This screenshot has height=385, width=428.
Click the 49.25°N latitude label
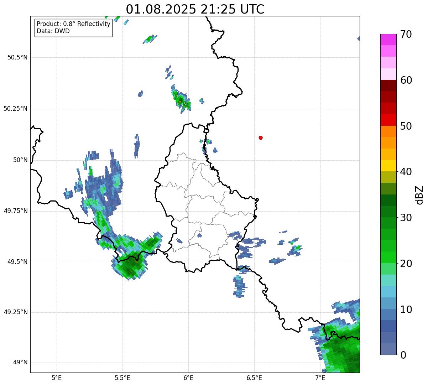16,312
